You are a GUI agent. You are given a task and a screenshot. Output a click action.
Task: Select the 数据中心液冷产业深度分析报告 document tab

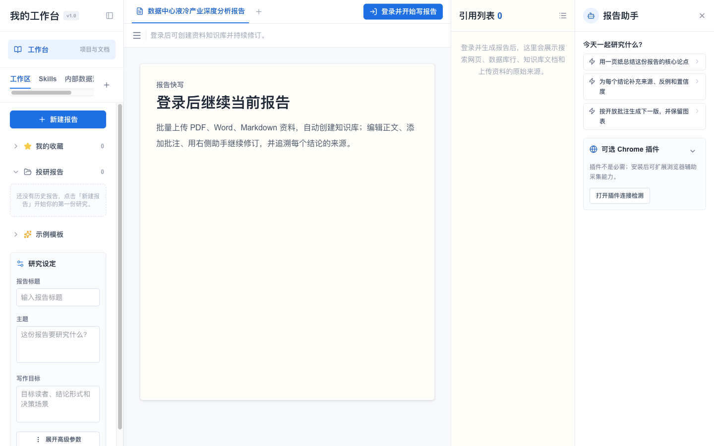point(190,11)
